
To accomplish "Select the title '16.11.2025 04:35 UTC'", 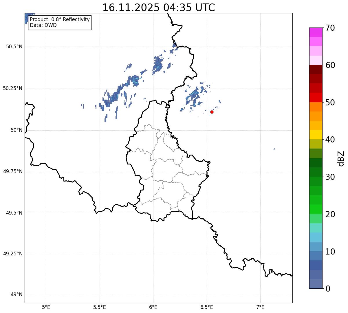I will [159, 8].
